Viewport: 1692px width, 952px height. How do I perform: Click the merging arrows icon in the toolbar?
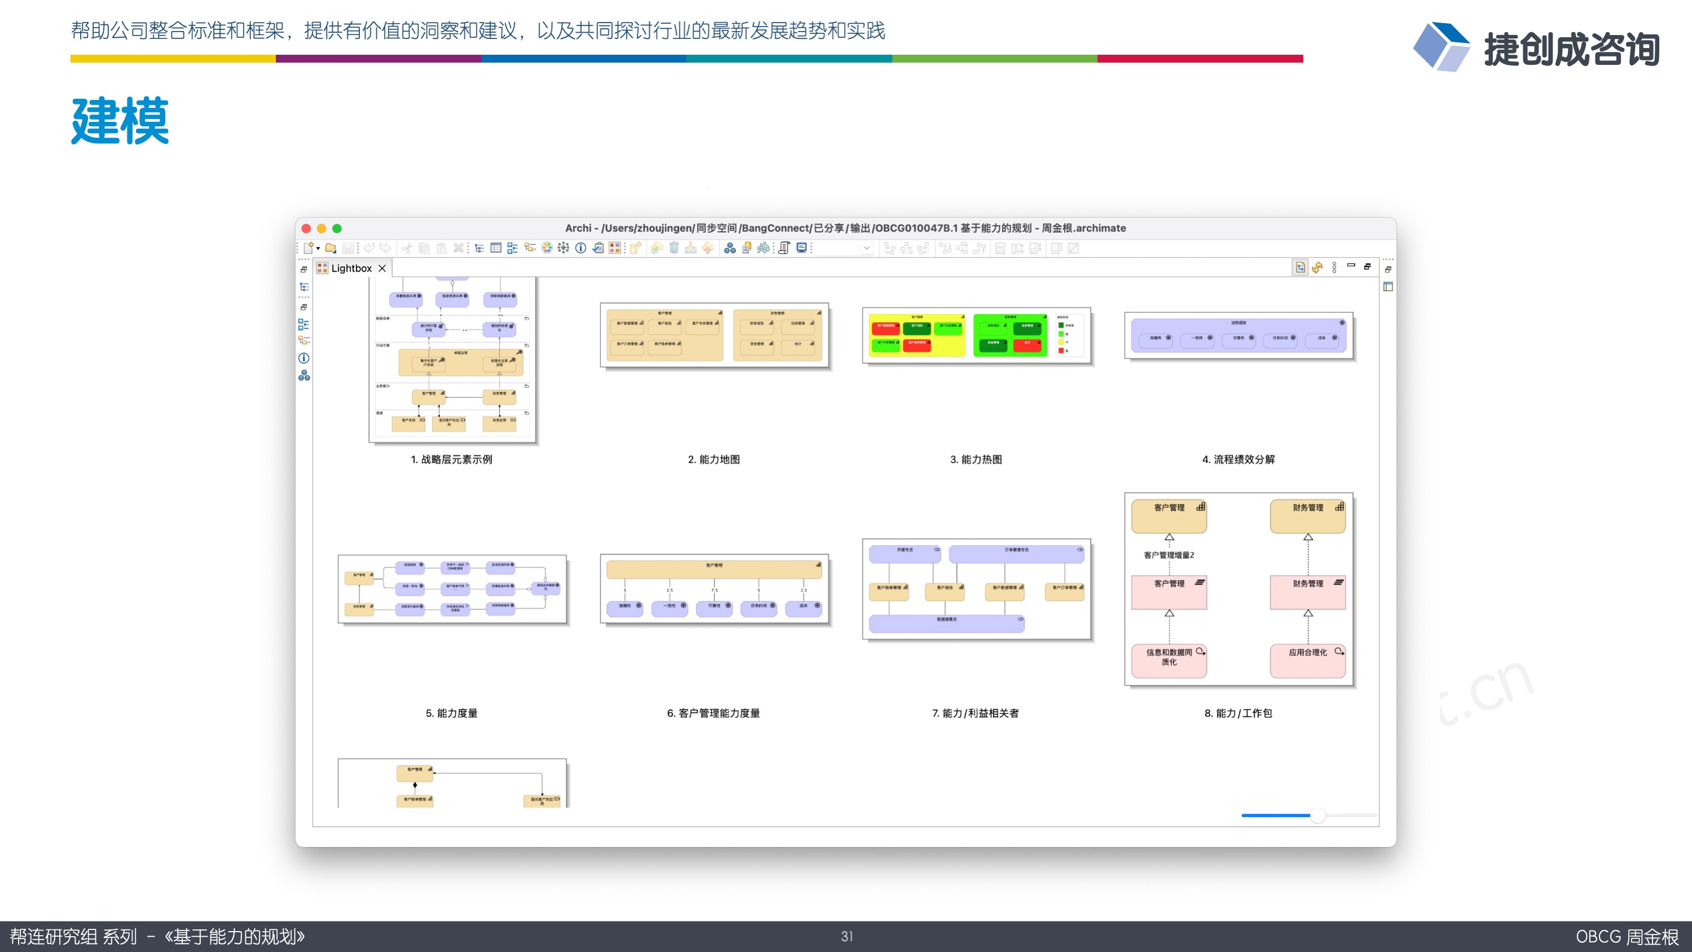coord(763,248)
